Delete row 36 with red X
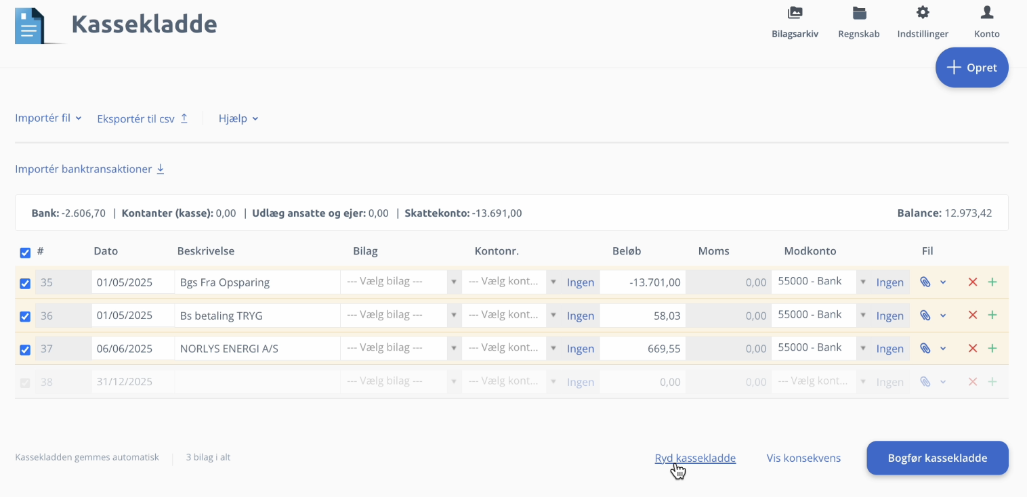 973,316
